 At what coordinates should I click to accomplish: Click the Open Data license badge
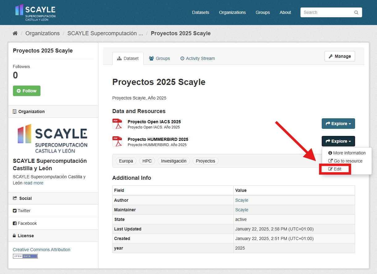click(x=25, y=256)
